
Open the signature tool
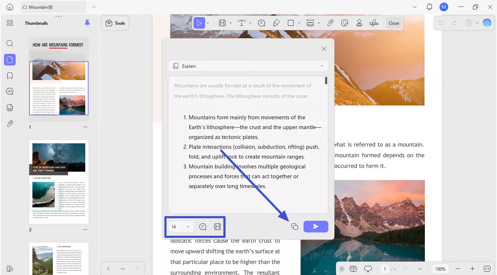pyautogui.click(x=373, y=23)
